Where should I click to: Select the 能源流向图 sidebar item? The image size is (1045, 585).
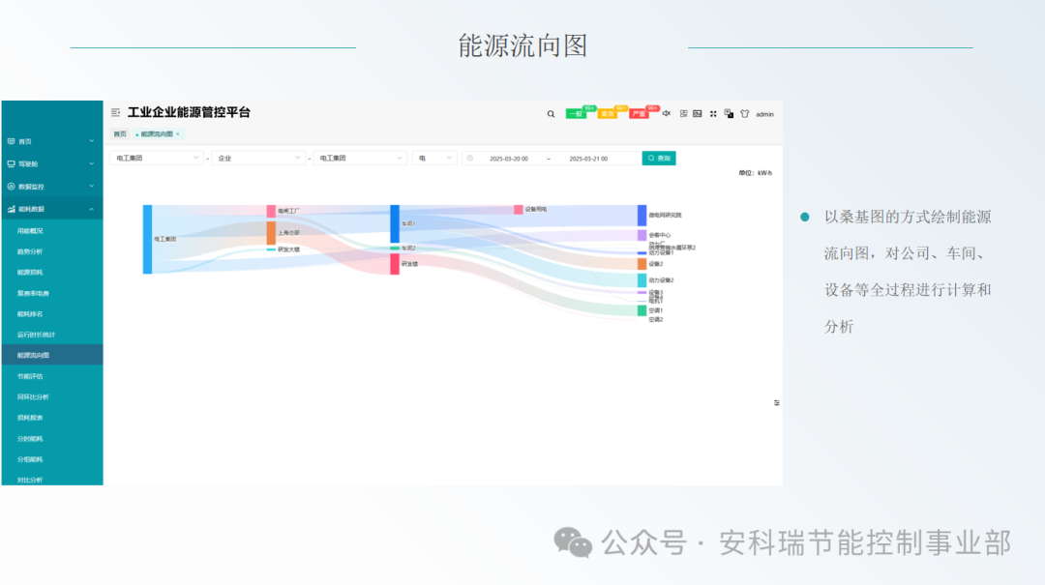tap(52, 355)
